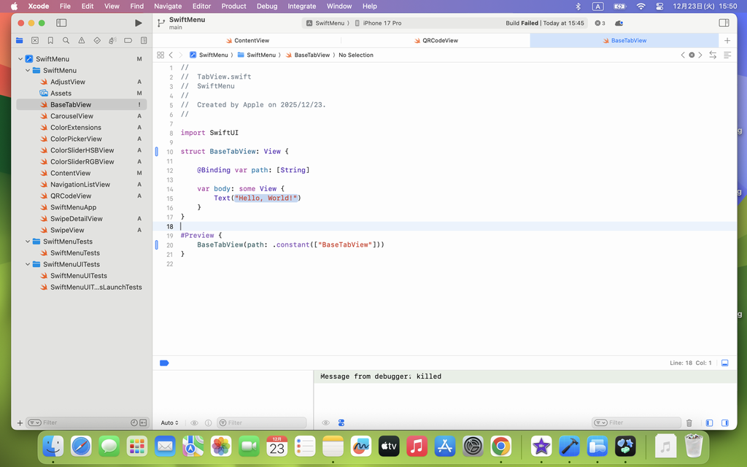
Task: Toggle the inspector panel visibility
Action: (724, 23)
